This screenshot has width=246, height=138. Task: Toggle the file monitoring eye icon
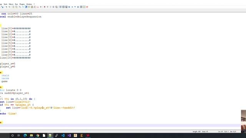click(41, 7)
